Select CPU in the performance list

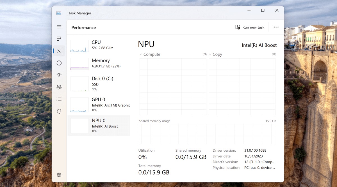point(99,46)
